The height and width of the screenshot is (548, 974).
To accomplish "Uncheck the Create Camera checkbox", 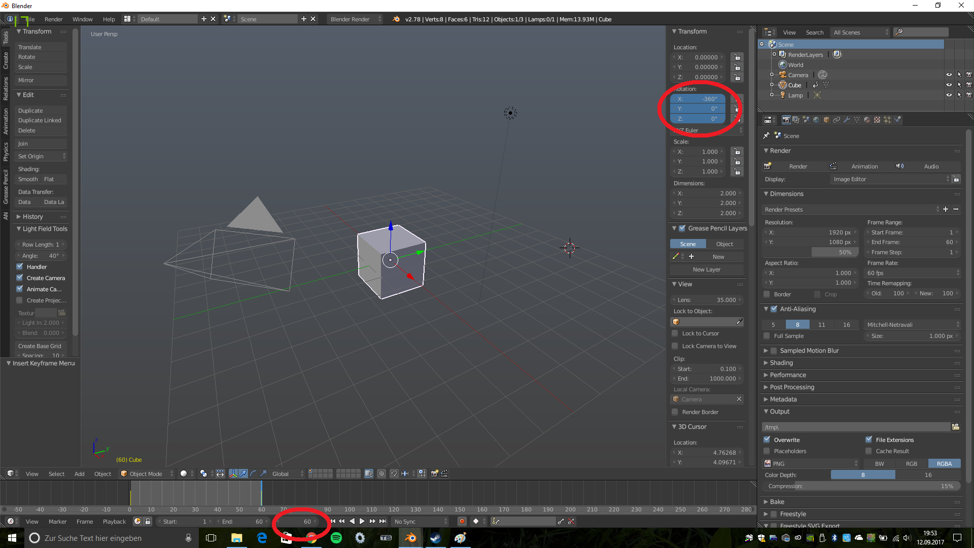I will pos(20,278).
